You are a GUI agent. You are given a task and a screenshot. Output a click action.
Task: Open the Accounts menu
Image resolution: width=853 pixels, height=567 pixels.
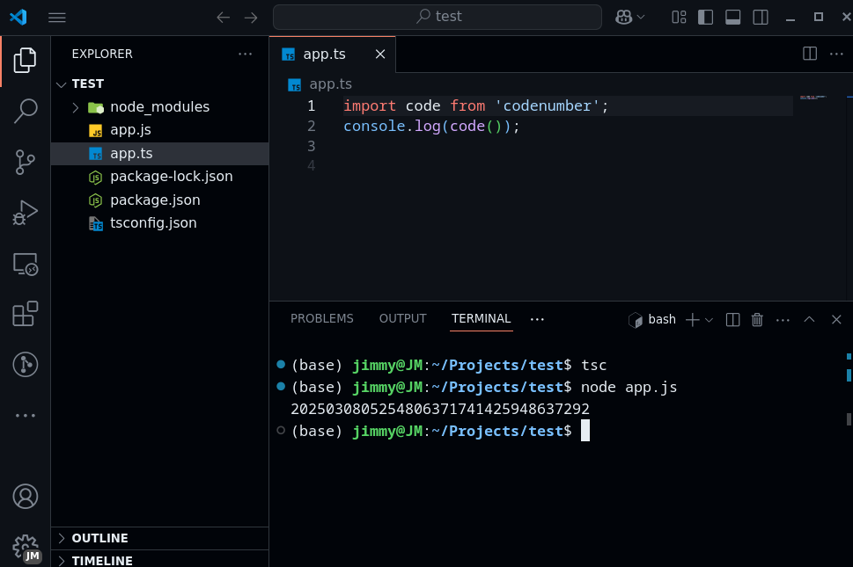(25, 497)
